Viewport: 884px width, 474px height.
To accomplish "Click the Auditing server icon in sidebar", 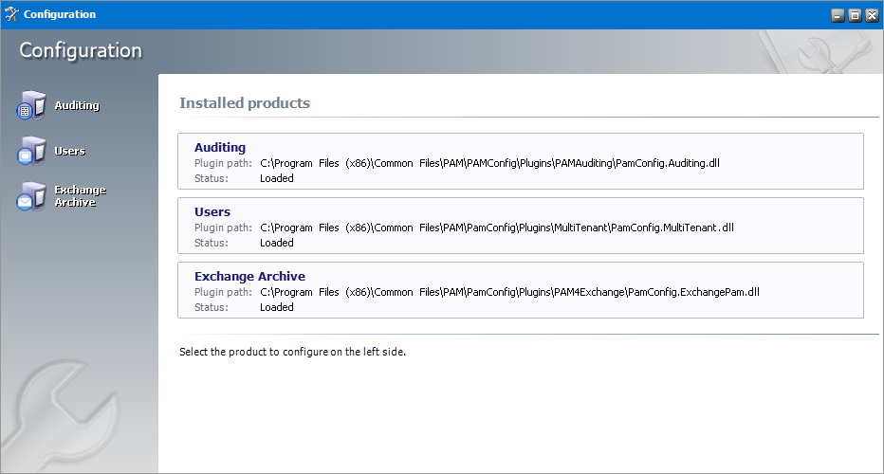I will click(30, 105).
